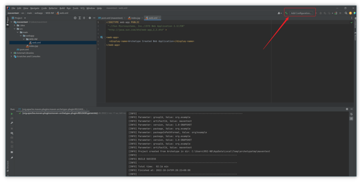The image size is (362, 182).
Task: Close the maven-archetype-plugin Run tab
Action: [x=87, y=109]
